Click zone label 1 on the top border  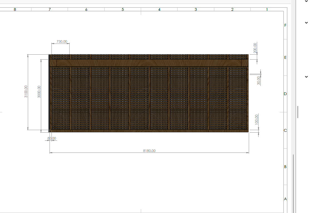pos(267,9)
